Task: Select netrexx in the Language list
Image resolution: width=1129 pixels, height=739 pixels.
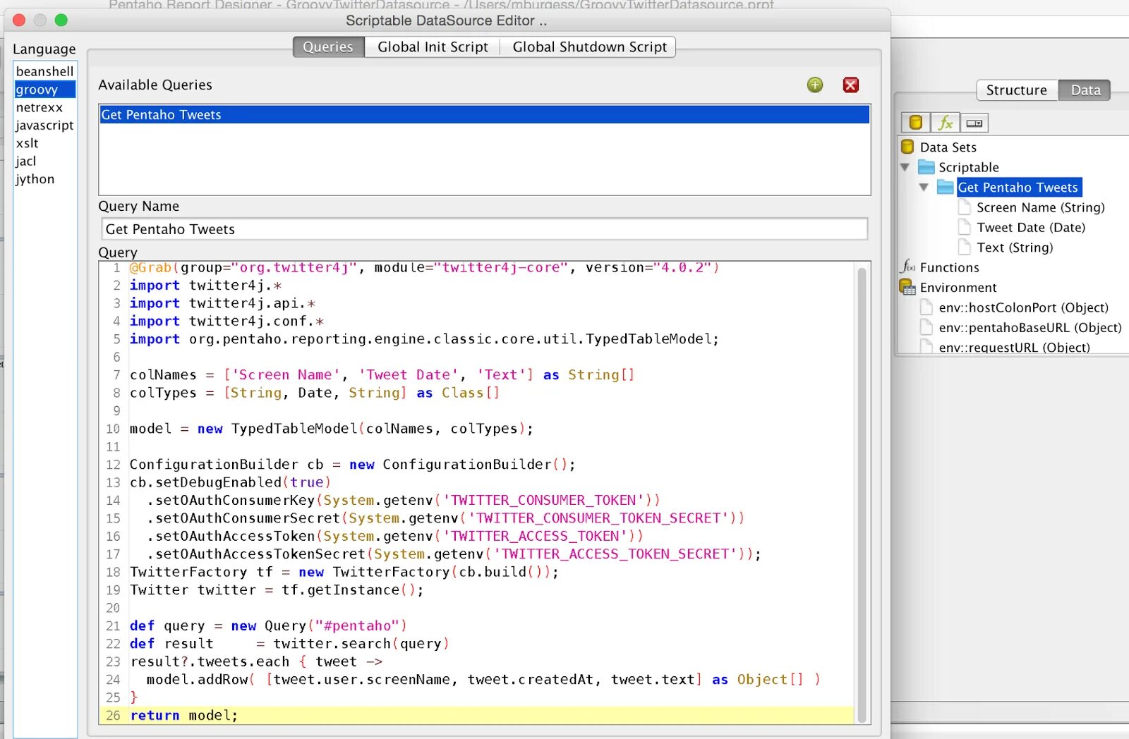Action: coord(45,107)
